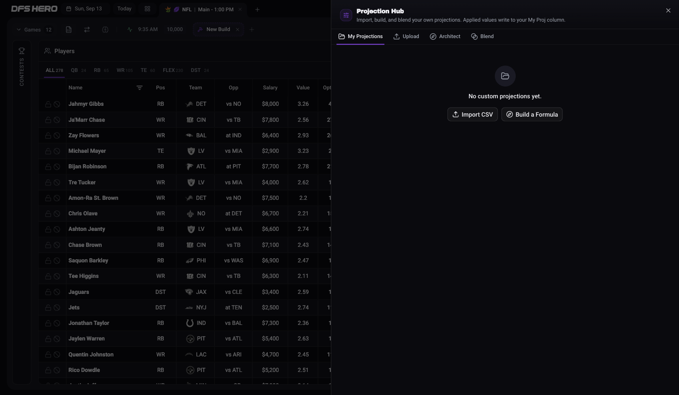679x395 pixels.
Task: Open the Sun, Sep 13 date picker
Action: (85, 9)
